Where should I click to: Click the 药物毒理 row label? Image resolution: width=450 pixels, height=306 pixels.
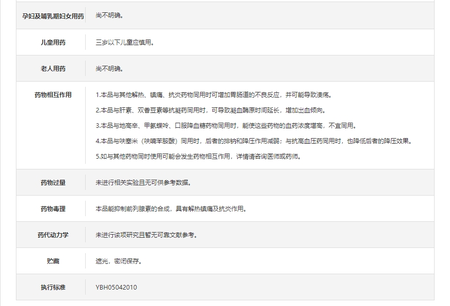(x=53, y=208)
